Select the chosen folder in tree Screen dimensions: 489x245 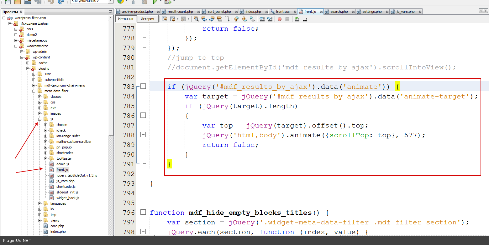(62, 125)
